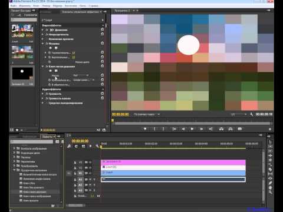
Task: Collapse the Track Matte Key properties
Action: point(42,67)
